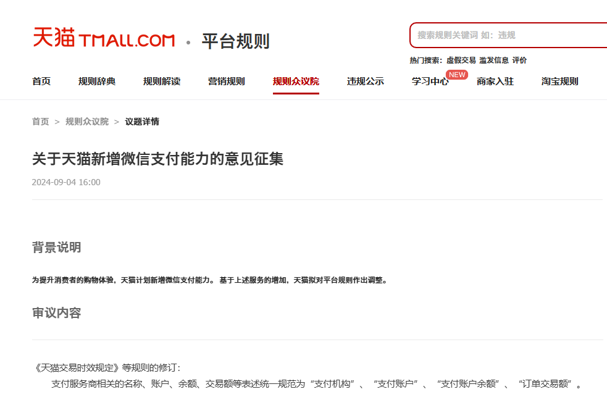
Task: Click the article title 关于天猫新增微信支付能力的意见征集
Action: pos(157,159)
